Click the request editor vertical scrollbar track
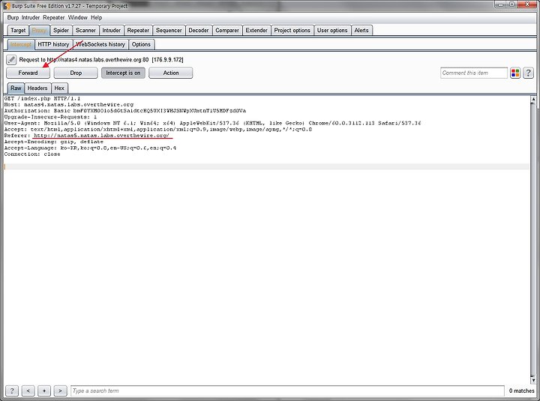 pos(533,240)
